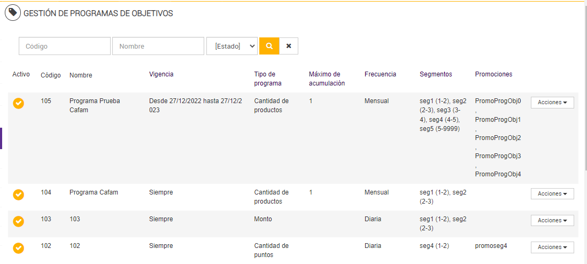
Task: Open the PromoProgObj4 promotion link
Action: point(498,174)
